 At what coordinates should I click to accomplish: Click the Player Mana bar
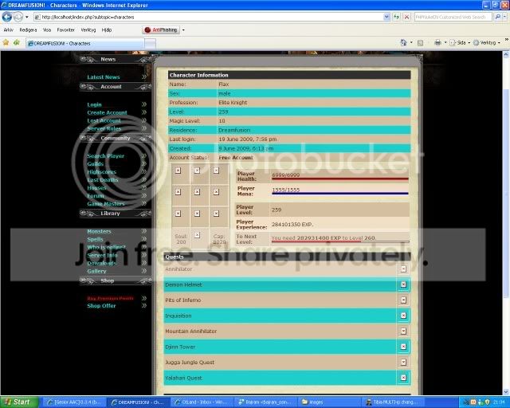point(340,194)
